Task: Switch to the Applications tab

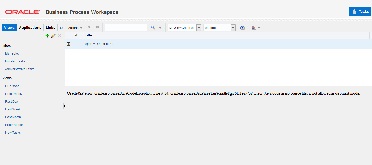Action: 30,28
